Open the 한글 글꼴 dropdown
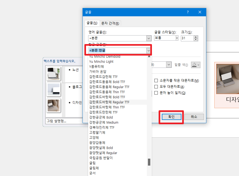Image resolution: width=239 pixels, height=176 pixels. click(x=148, y=50)
